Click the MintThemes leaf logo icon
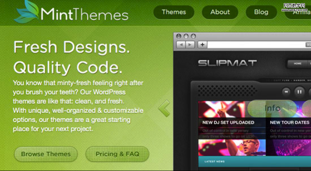 (26, 11)
